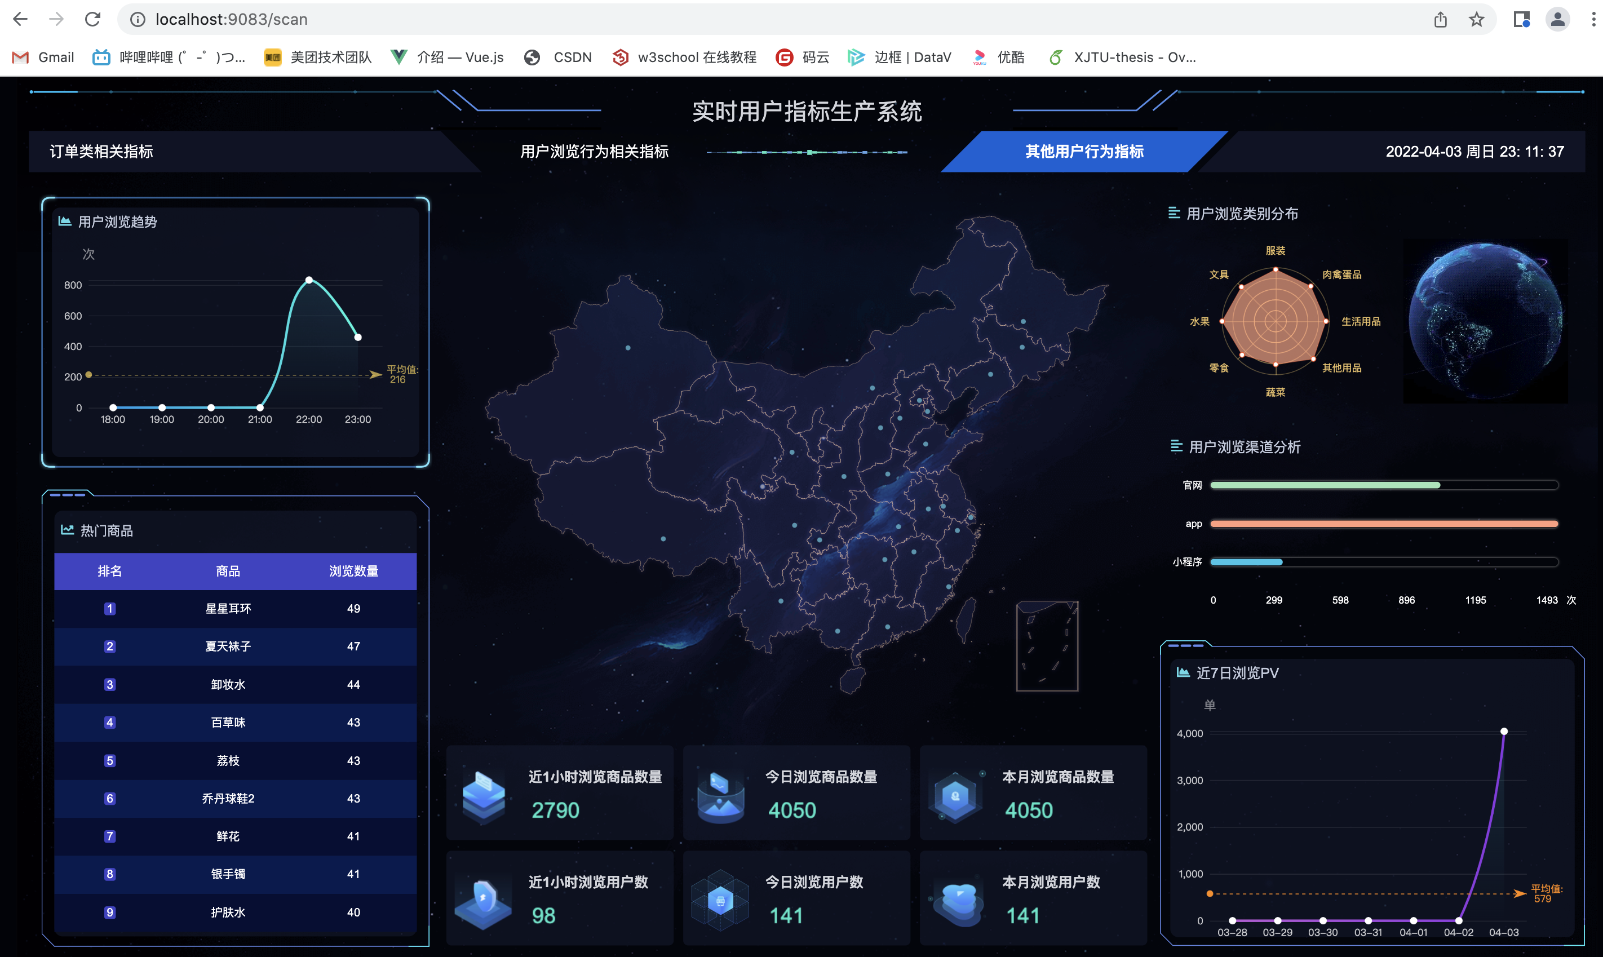Click the rotating earth globe image

(1485, 321)
